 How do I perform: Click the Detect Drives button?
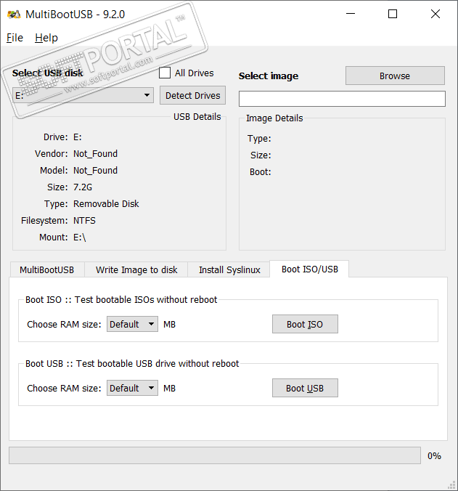tap(193, 95)
